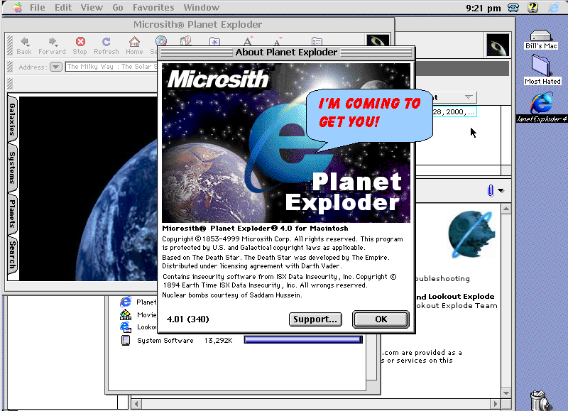Click the Support... button
Viewport: 568px width, 411px height.
315,319
